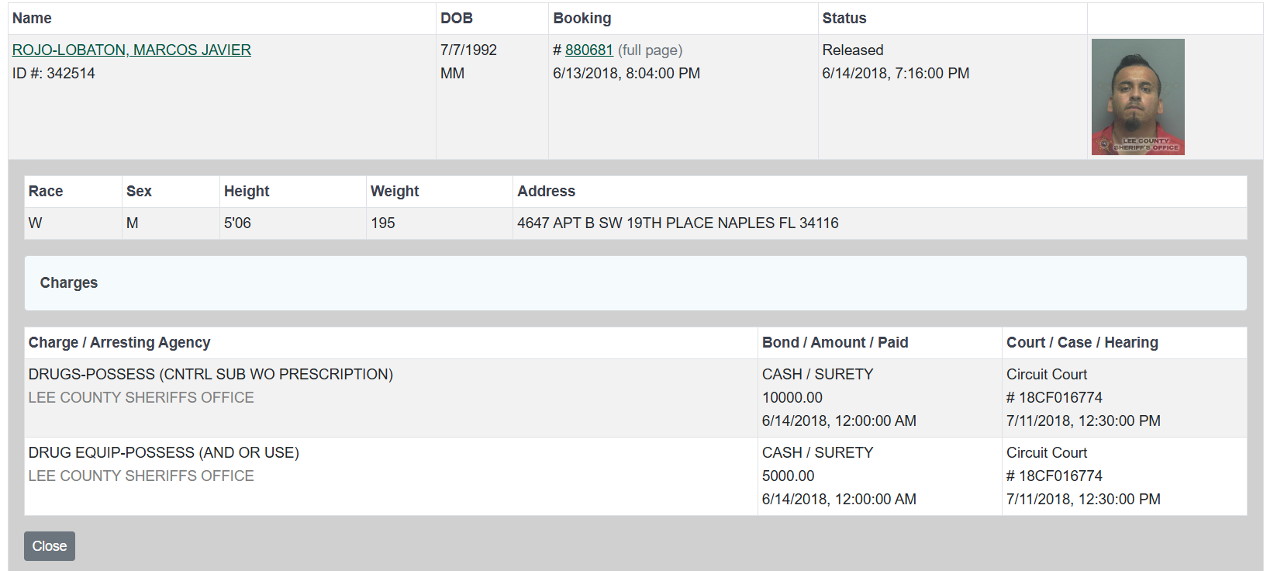Select the Charges section heading
The image size is (1284, 571).
point(69,283)
